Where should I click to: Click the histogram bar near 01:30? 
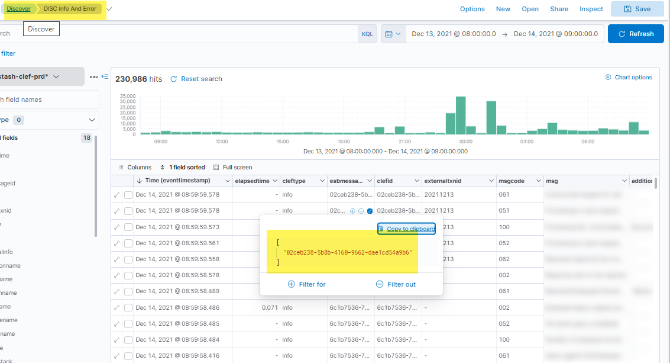pos(491,118)
